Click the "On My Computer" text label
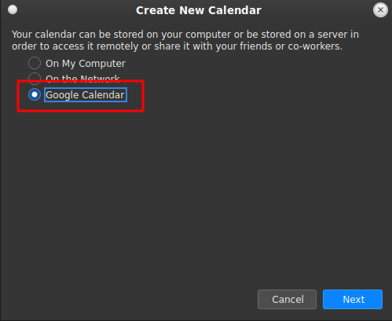This screenshot has height=321, width=392. click(86, 64)
